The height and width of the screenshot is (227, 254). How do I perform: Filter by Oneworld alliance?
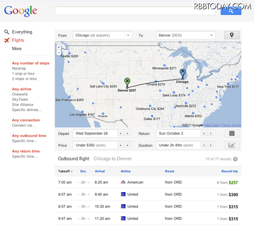point(20,94)
